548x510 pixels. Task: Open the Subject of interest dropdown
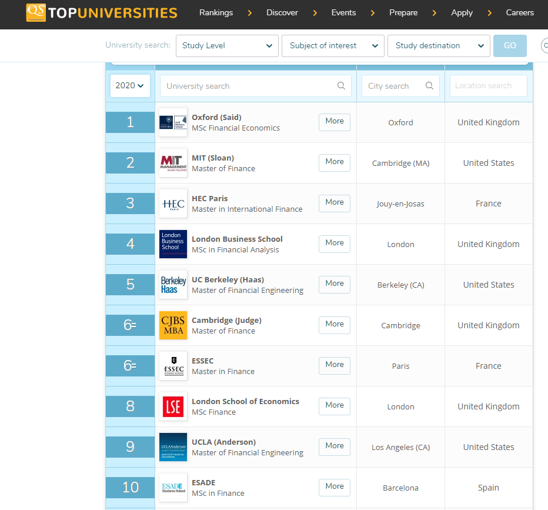click(333, 46)
